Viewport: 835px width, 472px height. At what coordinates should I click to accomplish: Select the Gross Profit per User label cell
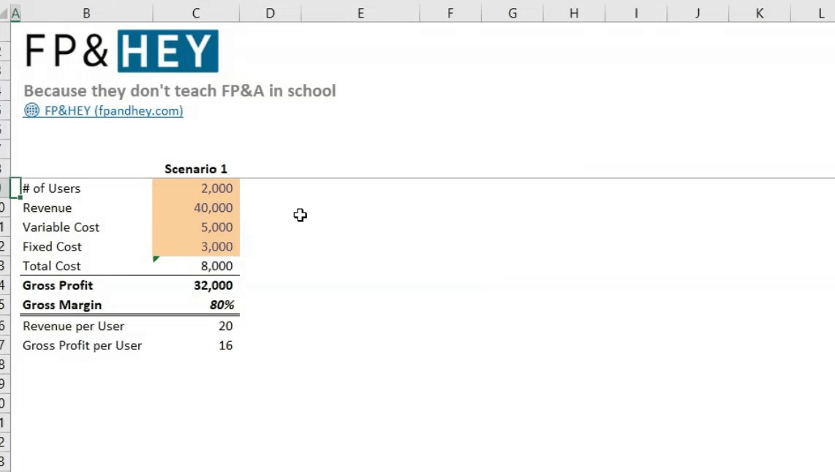click(x=86, y=345)
